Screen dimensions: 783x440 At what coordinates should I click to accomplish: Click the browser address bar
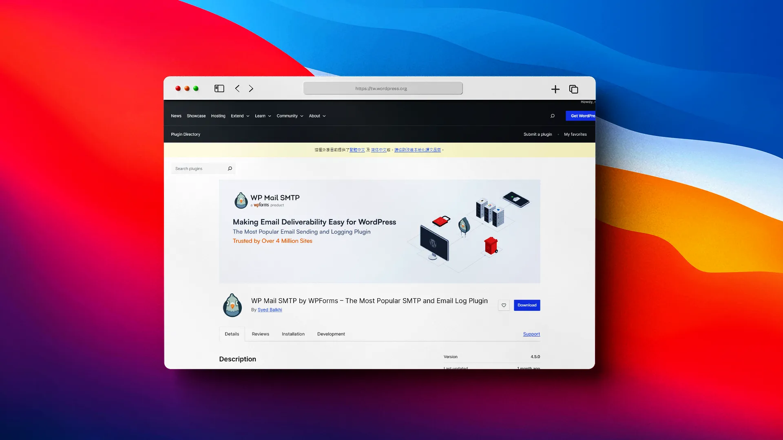[383, 88]
